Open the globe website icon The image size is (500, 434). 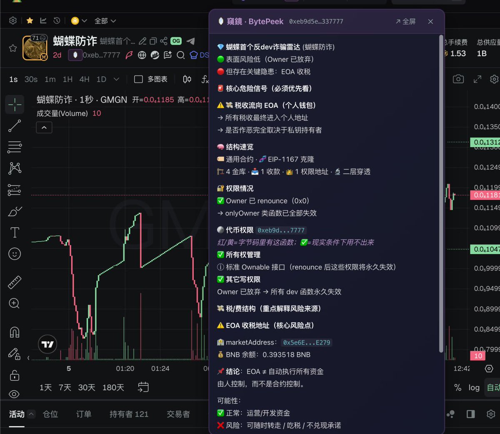pos(142,55)
